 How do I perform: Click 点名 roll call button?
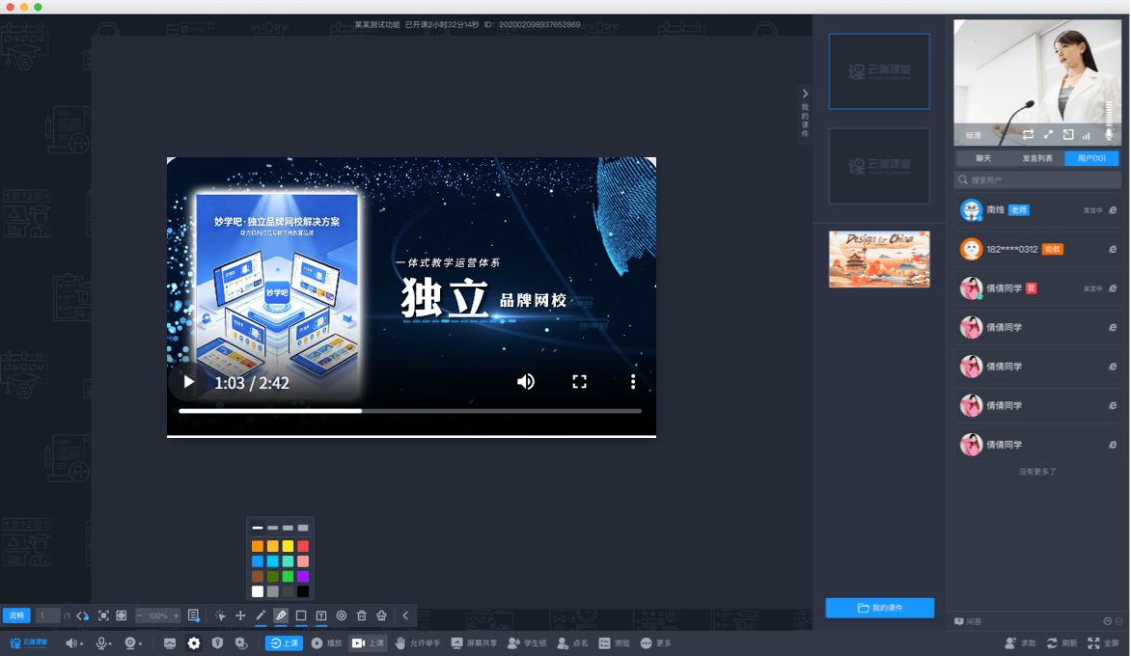572,643
